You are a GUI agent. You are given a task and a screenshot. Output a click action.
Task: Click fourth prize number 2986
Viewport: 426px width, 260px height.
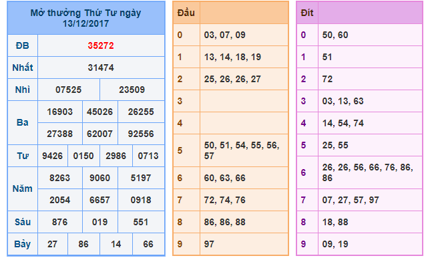click(x=116, y=156)
